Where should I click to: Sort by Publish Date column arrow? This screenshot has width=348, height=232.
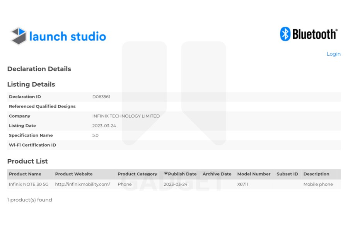(x=165, y=174)
